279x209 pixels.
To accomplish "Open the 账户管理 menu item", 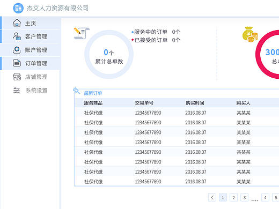I will point(31,50).
